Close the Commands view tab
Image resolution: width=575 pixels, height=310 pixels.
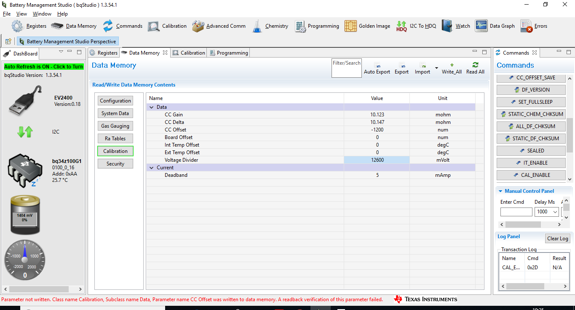[x=535, y=53]
